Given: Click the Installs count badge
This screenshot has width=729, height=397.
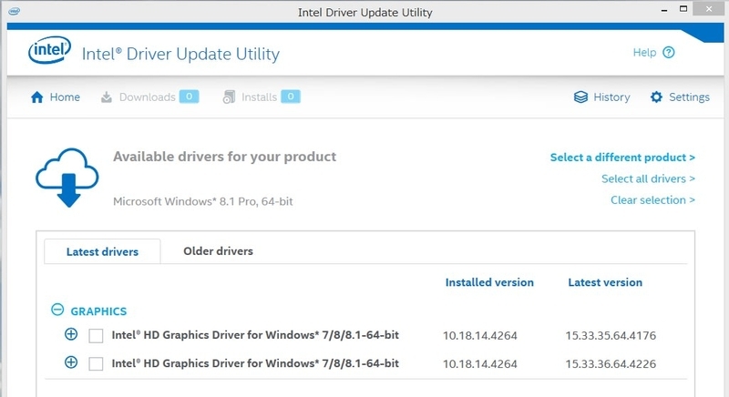Looking at the screenshot, I should 291,97.
